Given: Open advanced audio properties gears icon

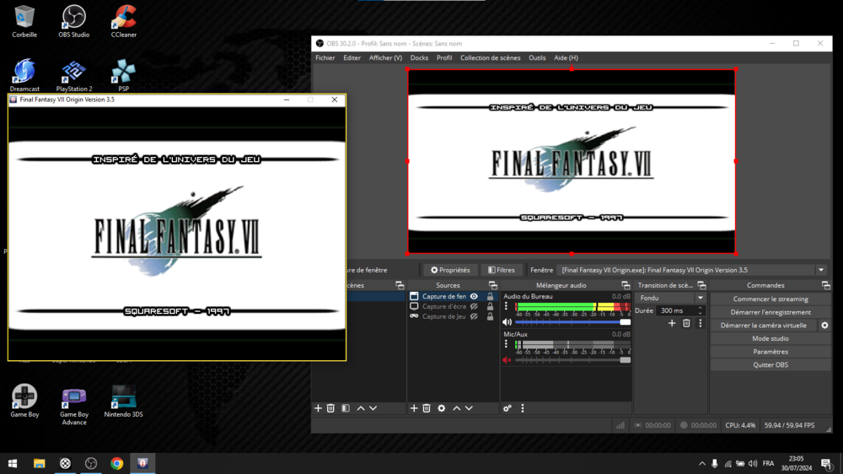Looking at the screenshot, I should pyautogui.click(x=507, y=408).
